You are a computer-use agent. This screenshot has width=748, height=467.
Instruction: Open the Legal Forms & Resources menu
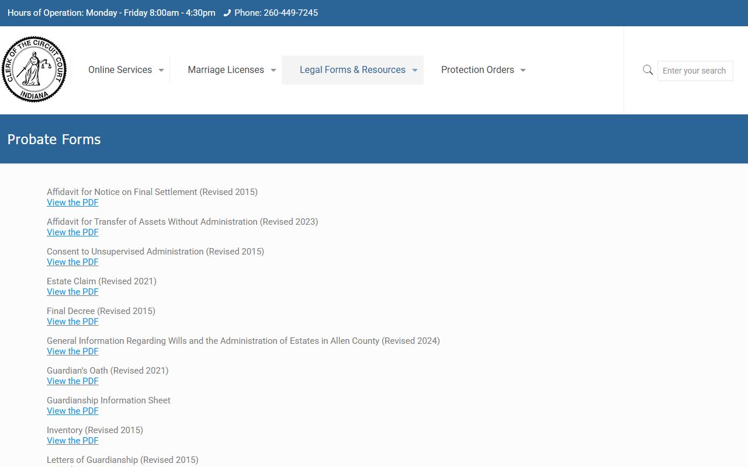coord(352,70)
